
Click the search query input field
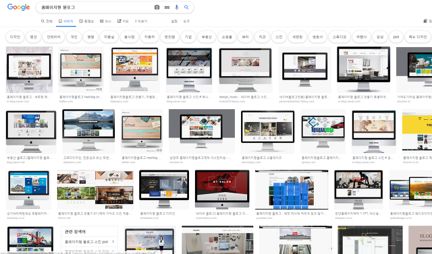tap(95, 7)
